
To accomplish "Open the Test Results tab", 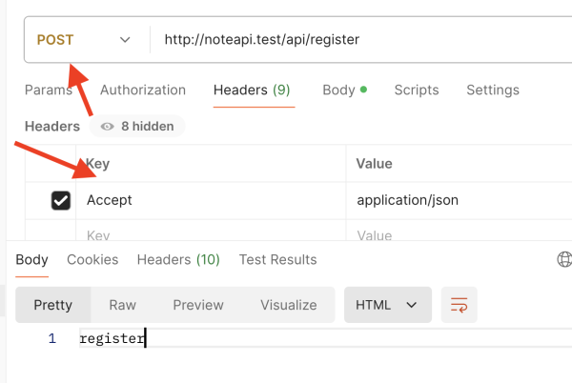I will (x=277, y=259).
